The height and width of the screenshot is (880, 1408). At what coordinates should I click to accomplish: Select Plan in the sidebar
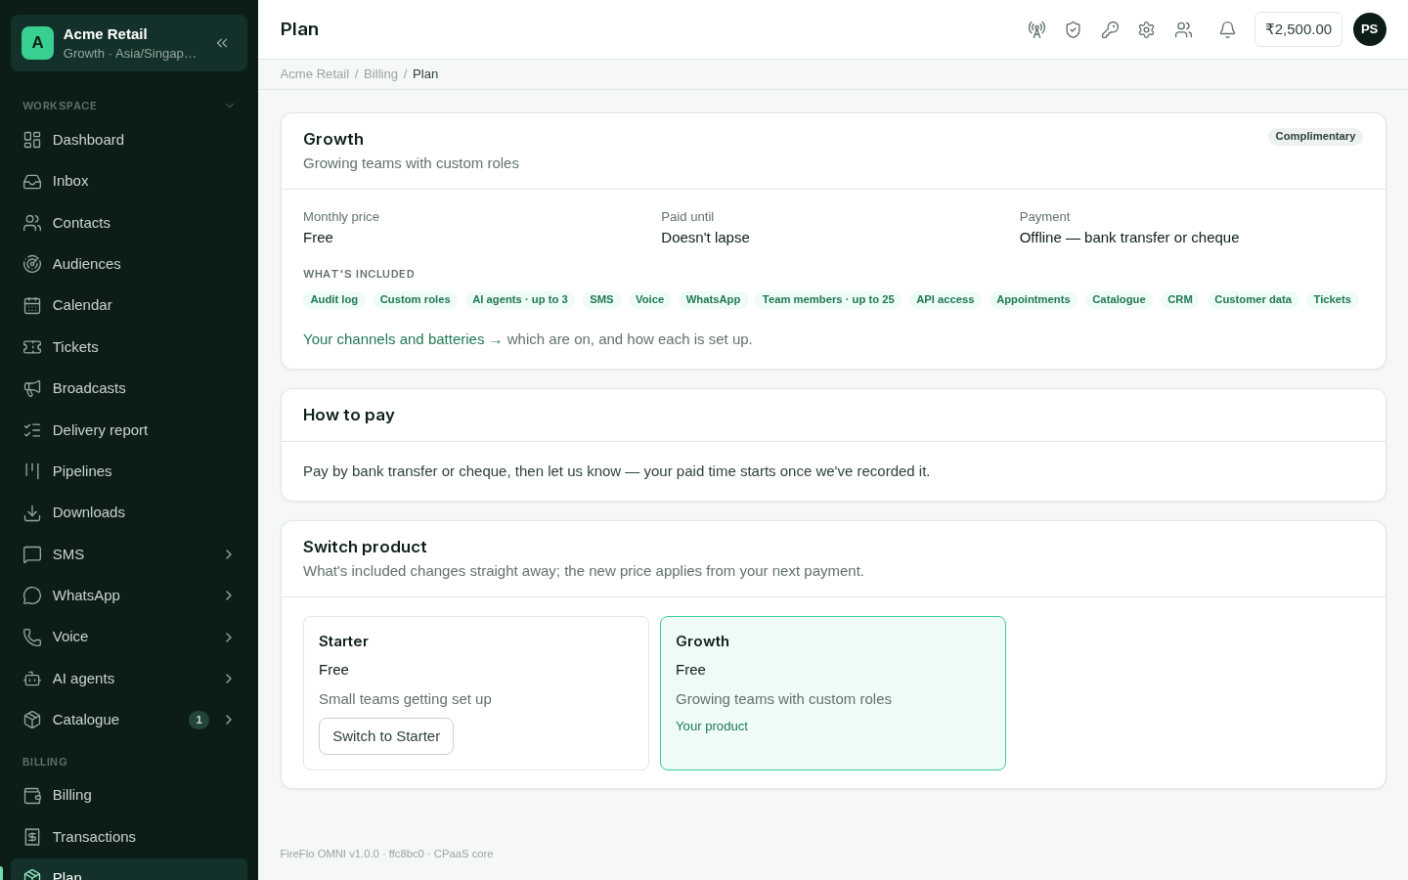pyautogui.click(x=129, y=870)
